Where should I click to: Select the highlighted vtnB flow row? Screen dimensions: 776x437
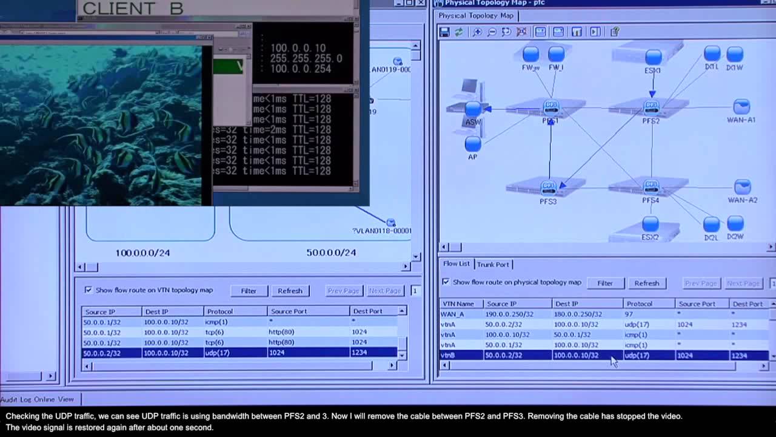click(604, 355)
